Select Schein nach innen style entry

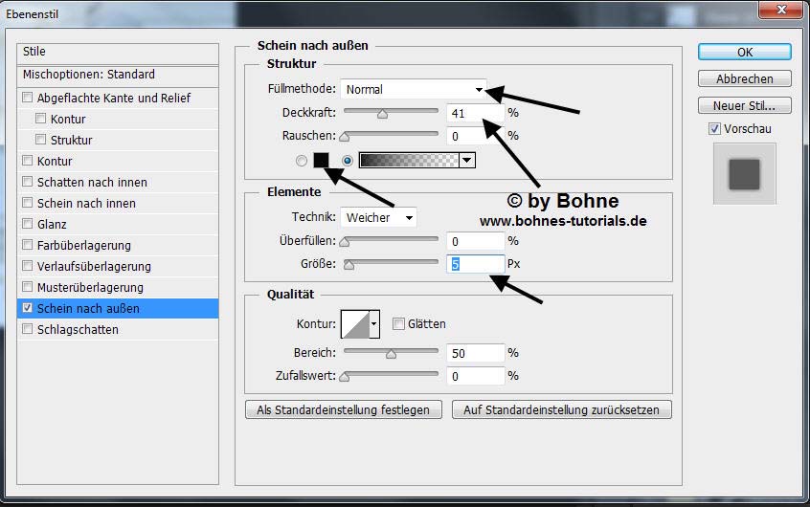click(x=86, y=204)
